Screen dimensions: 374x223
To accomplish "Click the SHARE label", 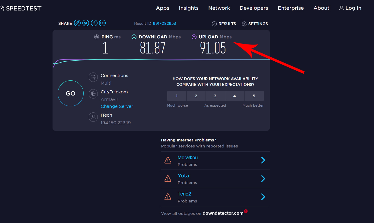I will click(65, 24).
